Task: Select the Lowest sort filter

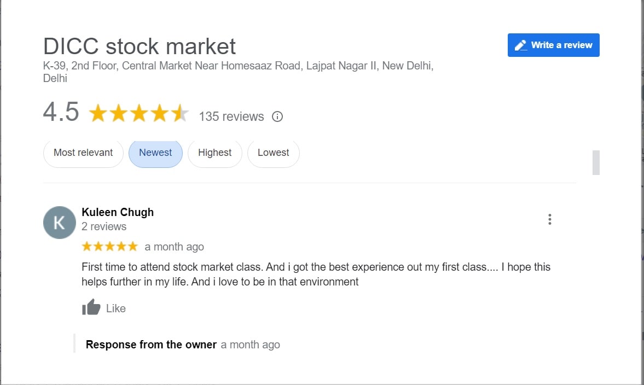Action: (273, 153)
